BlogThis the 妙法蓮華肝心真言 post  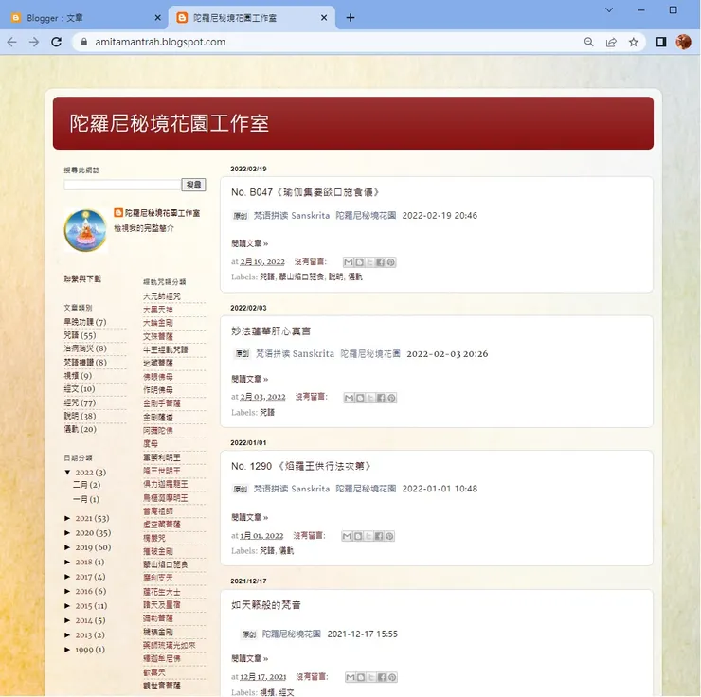tap(360, 398)
